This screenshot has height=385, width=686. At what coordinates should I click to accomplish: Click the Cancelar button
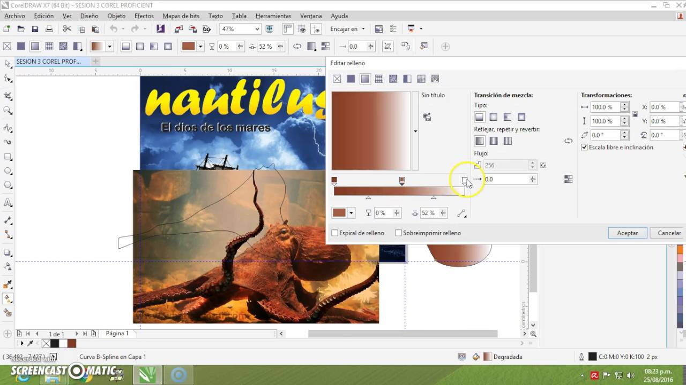click(x=669, y=233)
